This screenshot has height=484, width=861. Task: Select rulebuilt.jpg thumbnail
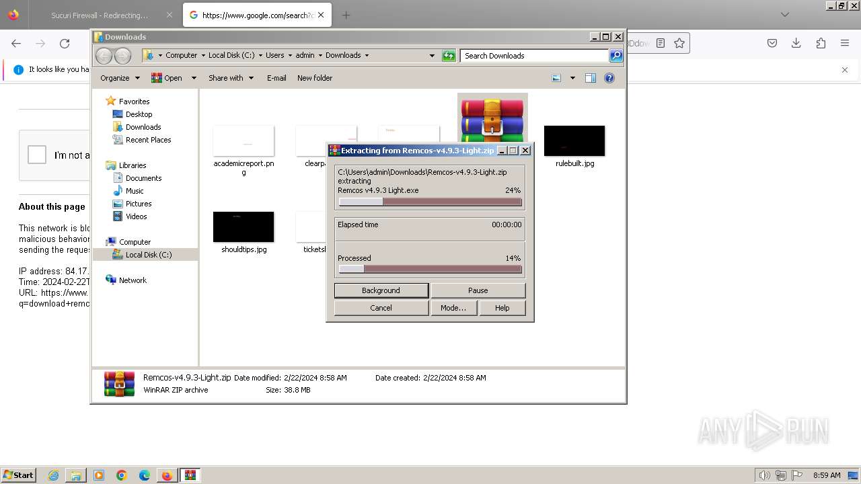click(574, 141)
